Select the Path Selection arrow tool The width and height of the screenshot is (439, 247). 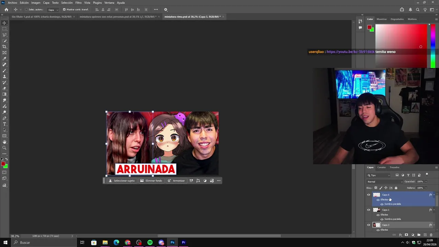[4, 130]
